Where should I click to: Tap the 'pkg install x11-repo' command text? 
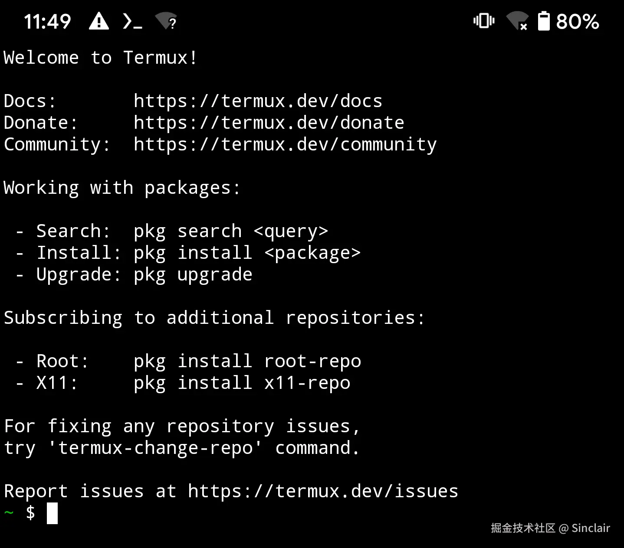242,383
